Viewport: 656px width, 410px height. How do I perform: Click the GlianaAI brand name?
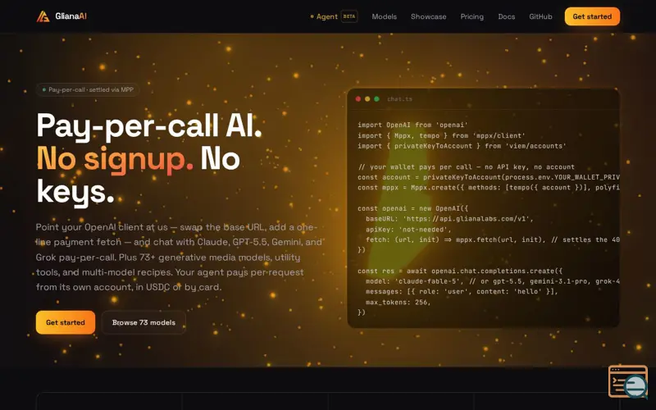[x=71, y=16]
